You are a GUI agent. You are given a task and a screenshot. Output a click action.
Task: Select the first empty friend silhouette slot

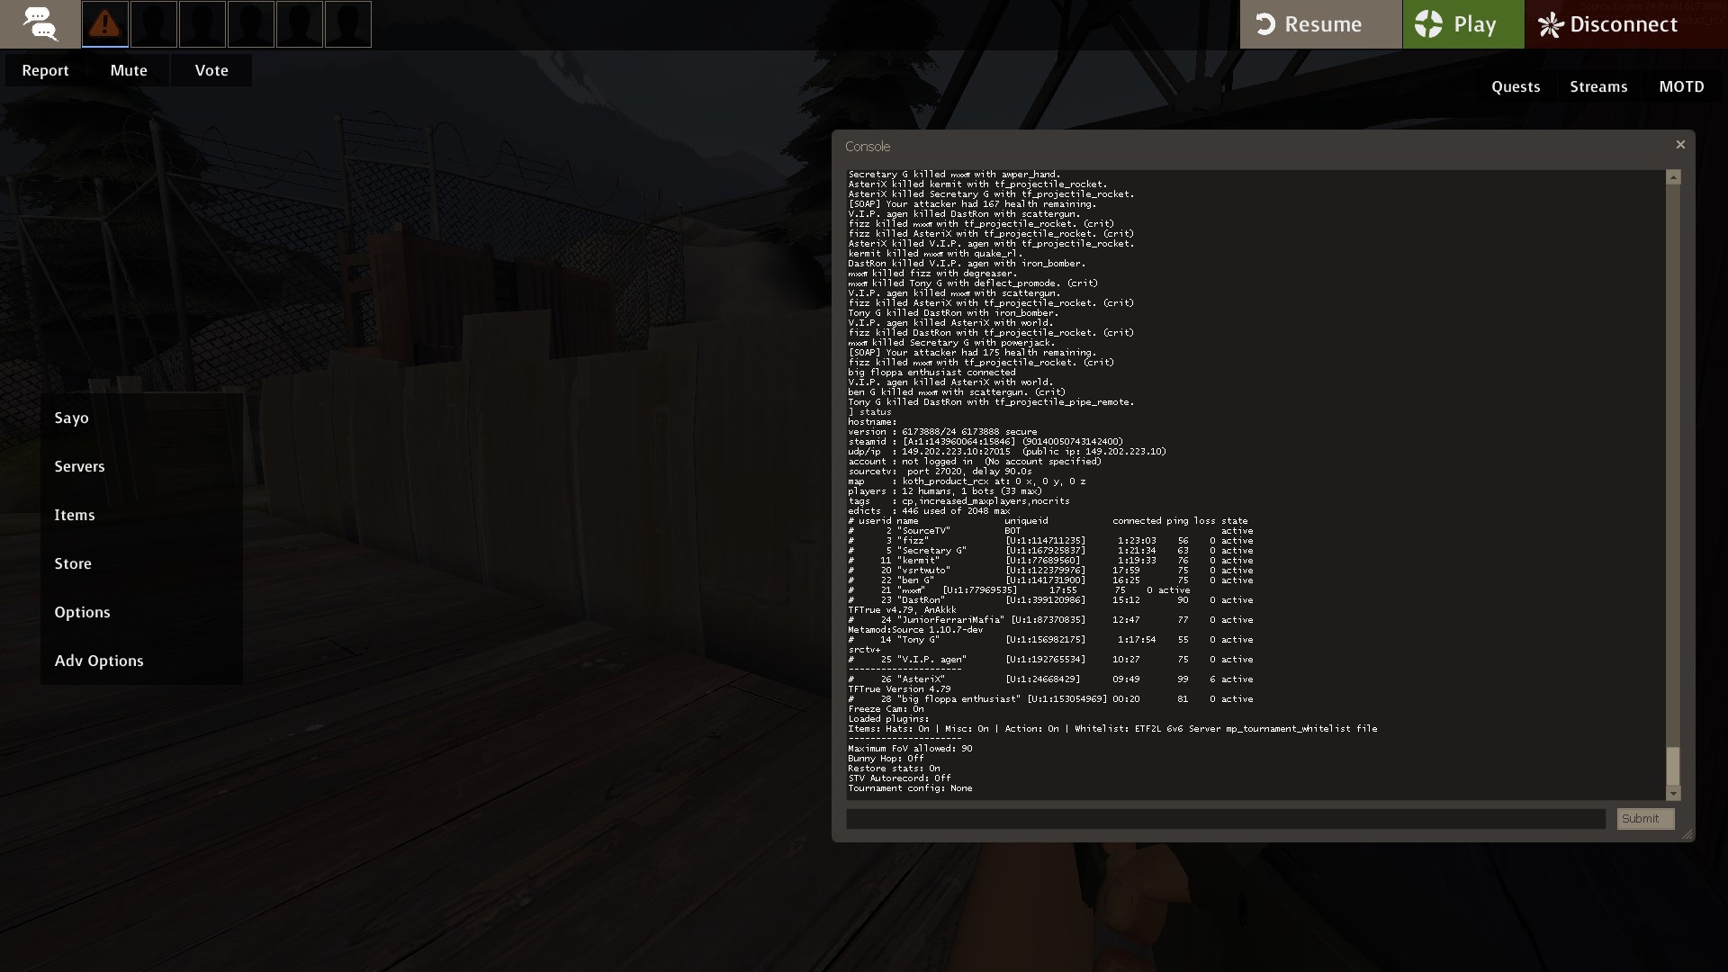(x=154, y=24)
